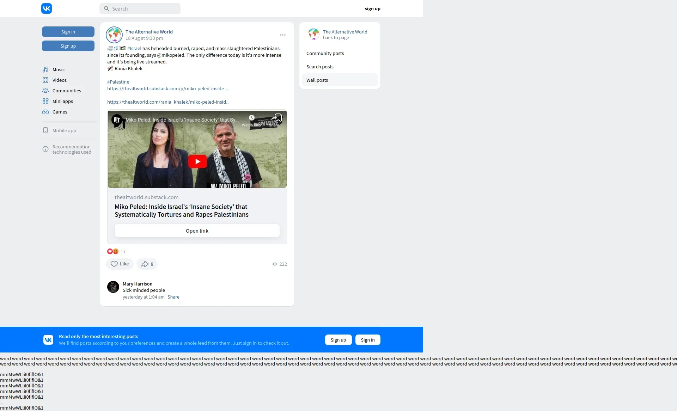Viewport: 677px width, 411px height.
Task: Click the share arrow with count 8
Action: click(x=147, y=264)
